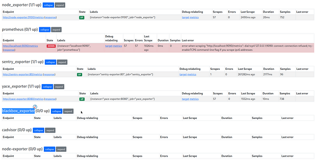The image size is (316, 165).
Task: Open metrics relabeling link in yace_exporter row
Action: click(x=194, y=99)
